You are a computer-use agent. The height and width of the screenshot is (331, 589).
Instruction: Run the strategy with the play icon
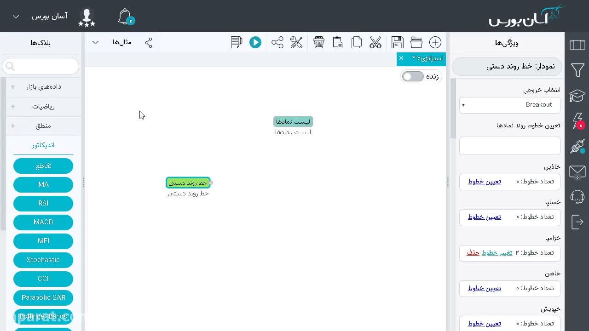coord(255,42)
